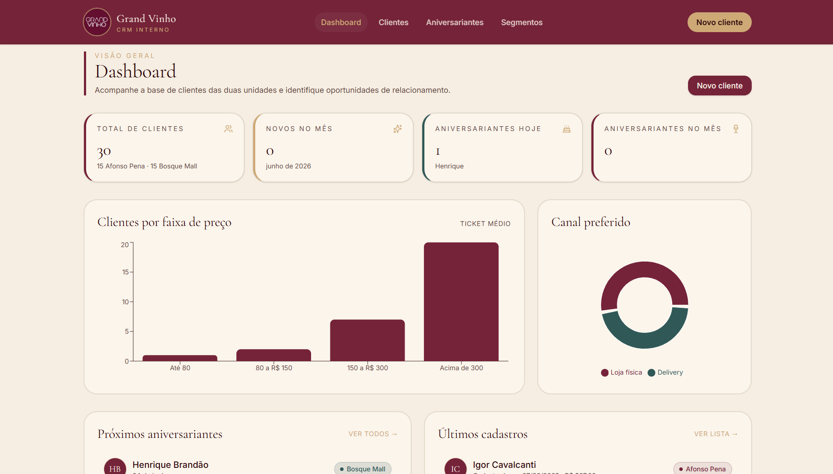Image resolution: width=833 pixels, height=474 pixels.
Task: Click the 150 a R$ 300 bar
Action: point(367,340)
